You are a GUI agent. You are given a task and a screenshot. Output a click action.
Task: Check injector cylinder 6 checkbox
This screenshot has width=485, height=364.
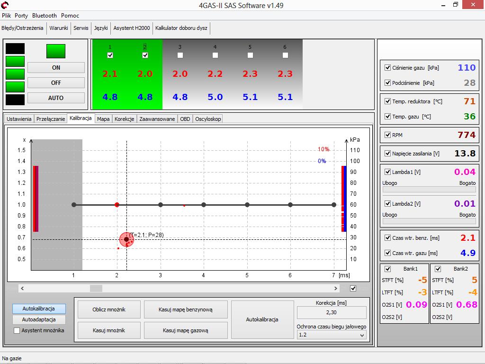coord(285,55)
